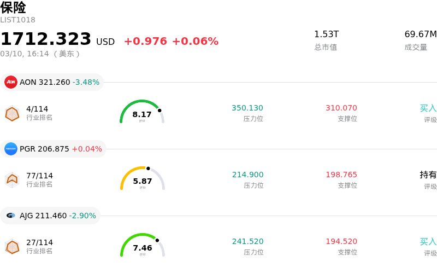Click the 4/114 industry ranking text
Image resolution: width=437 pixels, height=267 pixels.
[x=37, y=109]
